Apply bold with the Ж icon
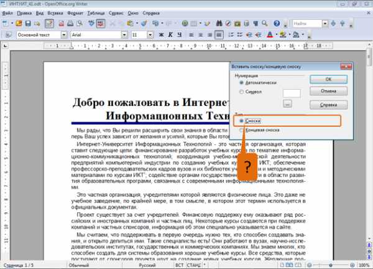This screenshot has height=269, width=373. point(161,35)
